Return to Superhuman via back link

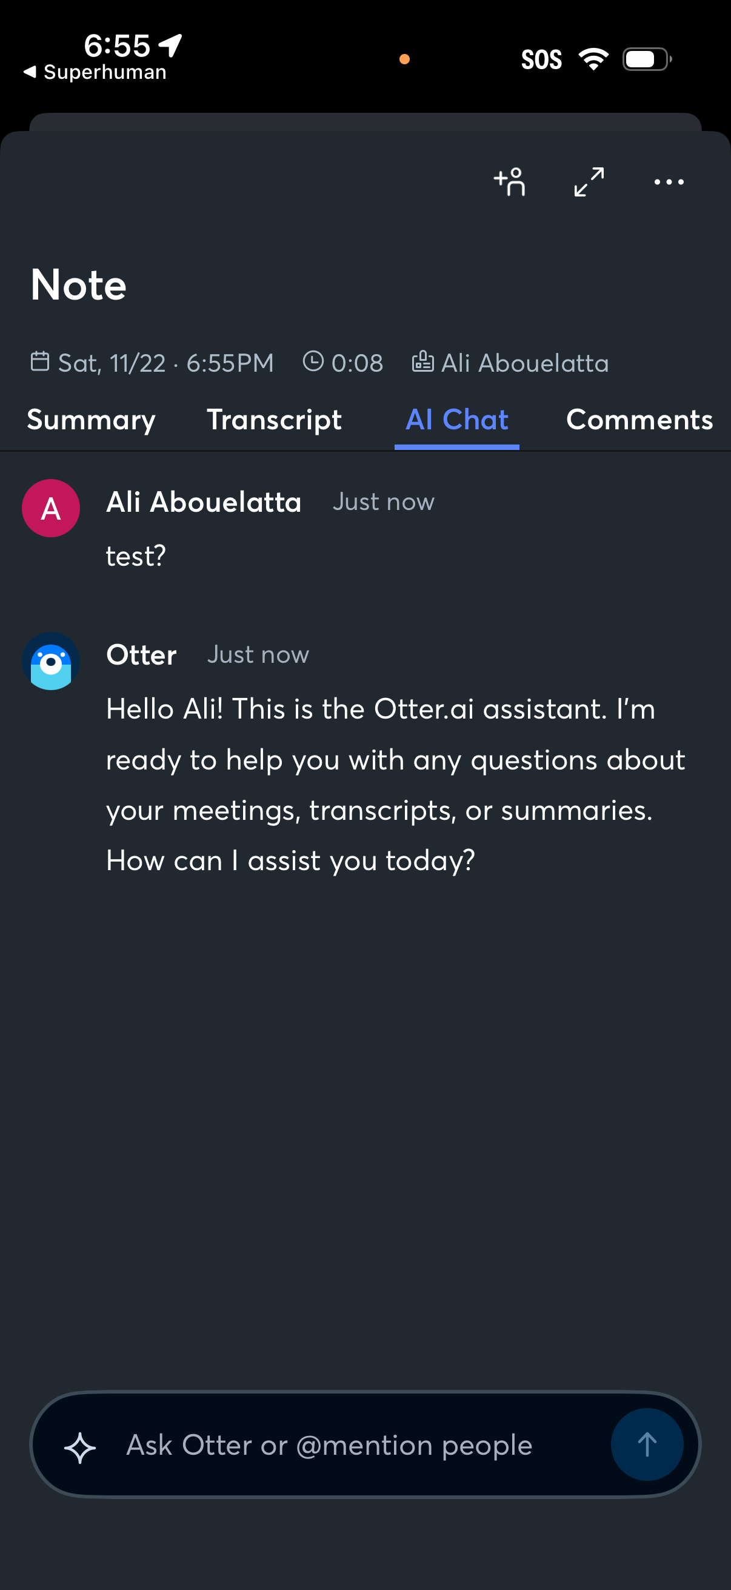(x=95, y=72)
